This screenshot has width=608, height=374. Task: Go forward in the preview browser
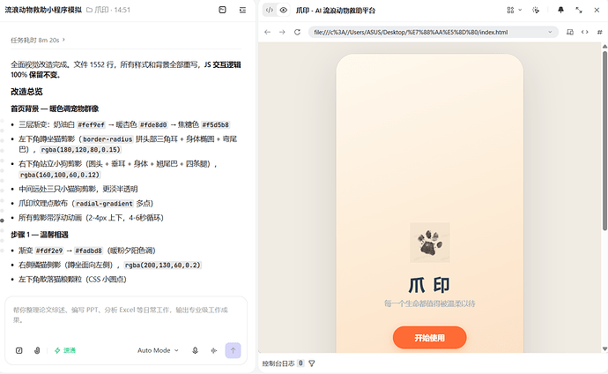pyautogui.click(x=282, y=33)
